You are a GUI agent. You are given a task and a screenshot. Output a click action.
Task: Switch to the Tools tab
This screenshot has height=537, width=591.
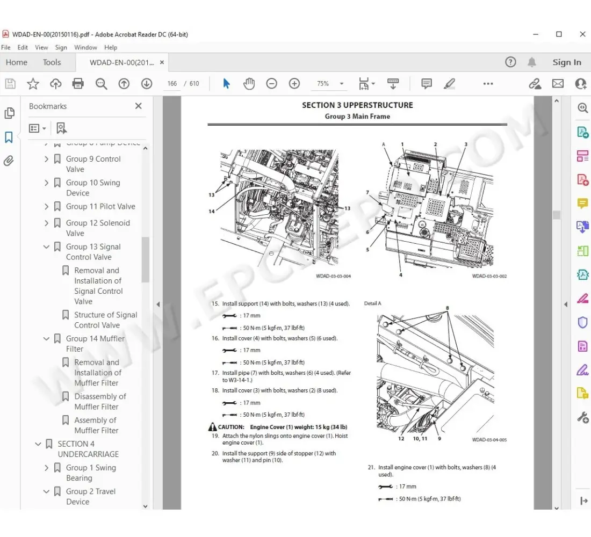(52, 62)
